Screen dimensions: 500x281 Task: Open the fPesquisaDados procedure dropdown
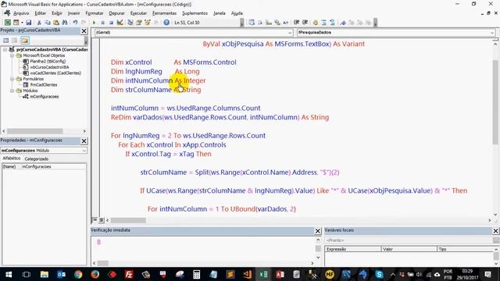coord(492,33)
